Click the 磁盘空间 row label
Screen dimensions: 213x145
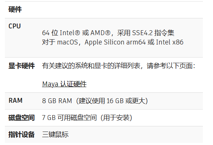click(x=21, y=118)
